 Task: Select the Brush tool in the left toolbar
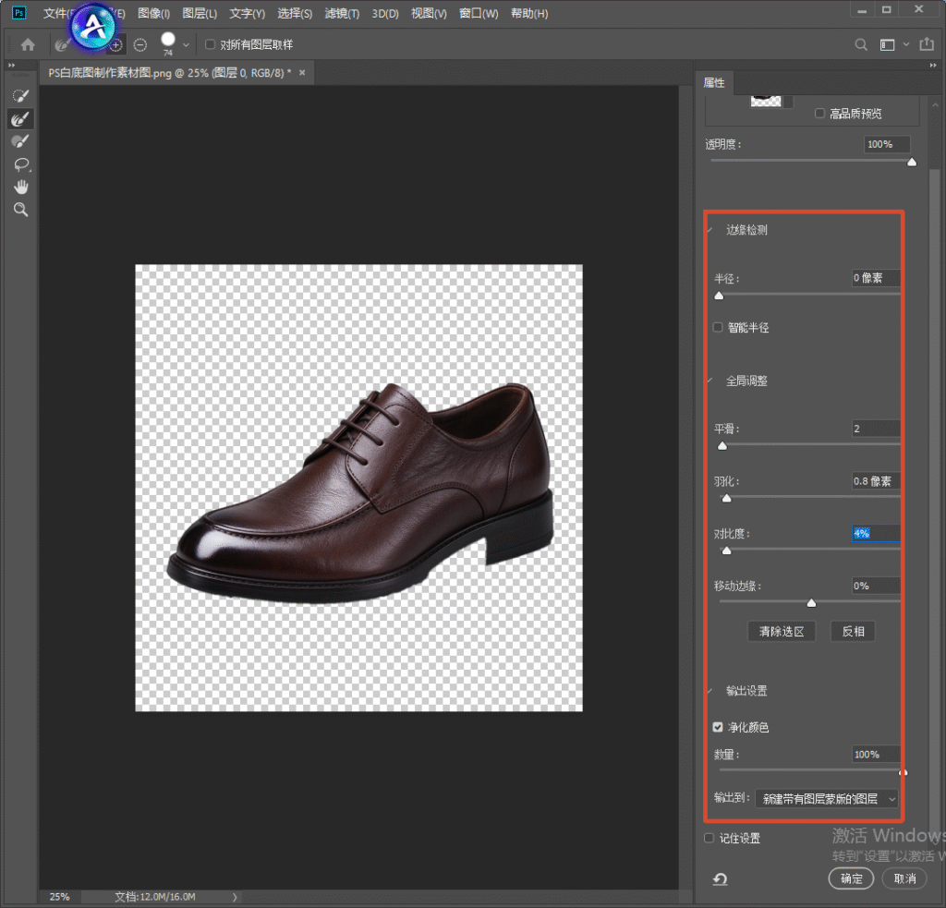point(20,141)
